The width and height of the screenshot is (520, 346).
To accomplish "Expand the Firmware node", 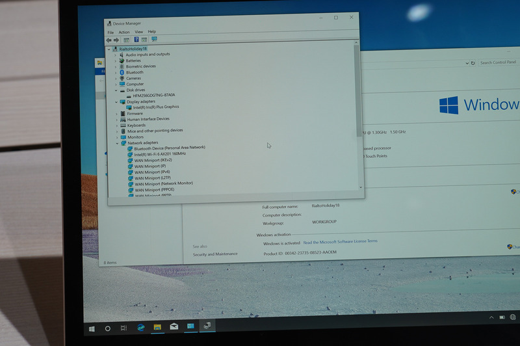I will pos(116,114).
